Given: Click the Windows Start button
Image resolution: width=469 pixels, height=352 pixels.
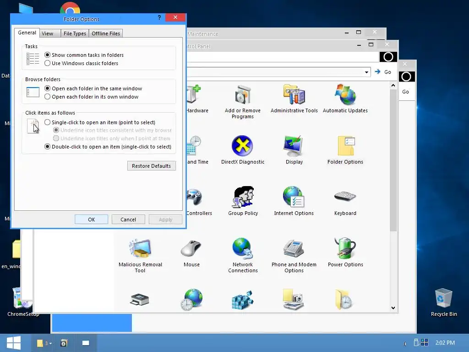Looking at the screenshot, I should pyautogui.click(x=14, y=343).
